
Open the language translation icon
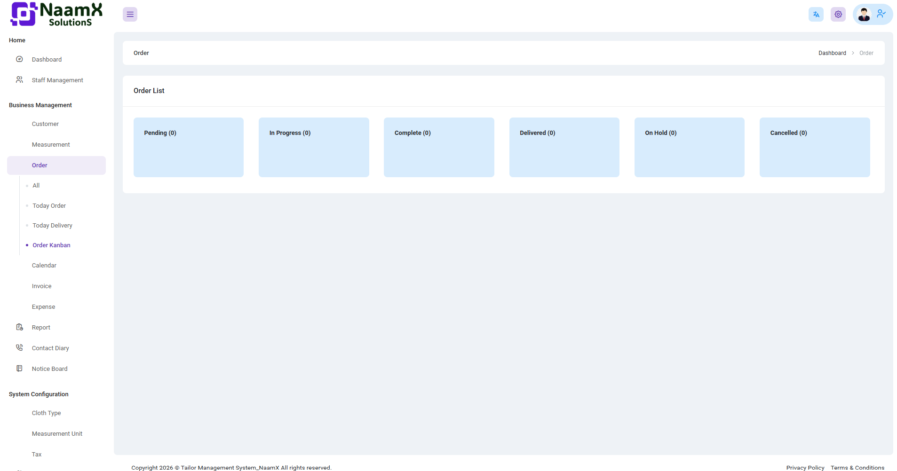point(816,15)
